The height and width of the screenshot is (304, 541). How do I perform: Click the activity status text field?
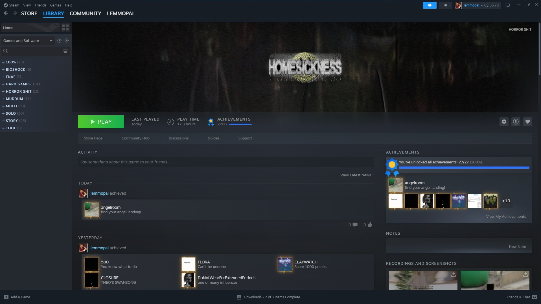(x=226, y=162)
